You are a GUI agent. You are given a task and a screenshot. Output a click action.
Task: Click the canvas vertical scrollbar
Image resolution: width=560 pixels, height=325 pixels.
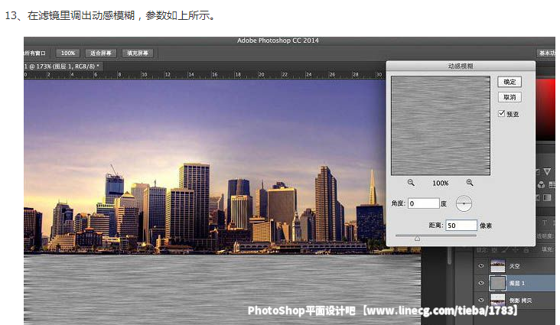(x=450, y=255)
